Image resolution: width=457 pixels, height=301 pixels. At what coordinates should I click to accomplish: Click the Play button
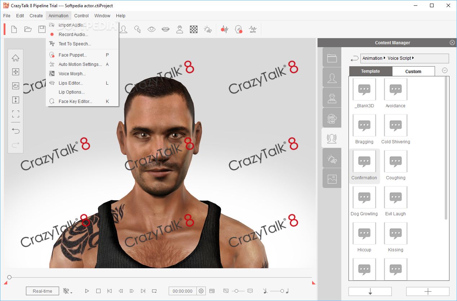pos(87,291)
